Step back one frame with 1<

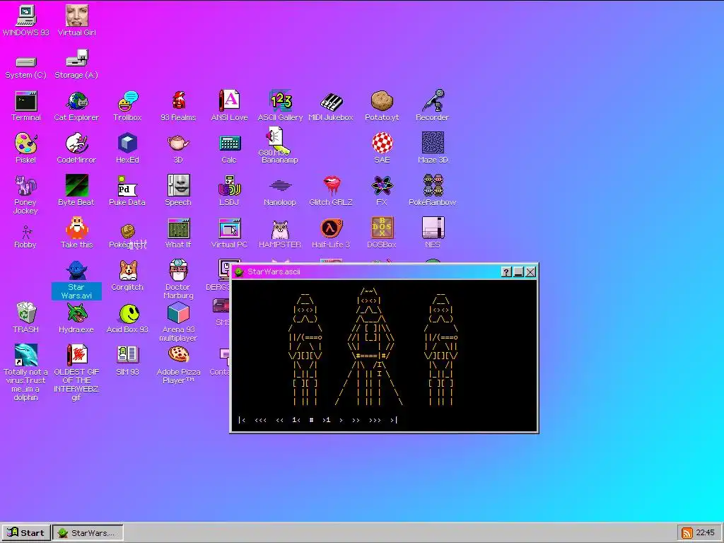click(x=296, y=420)
